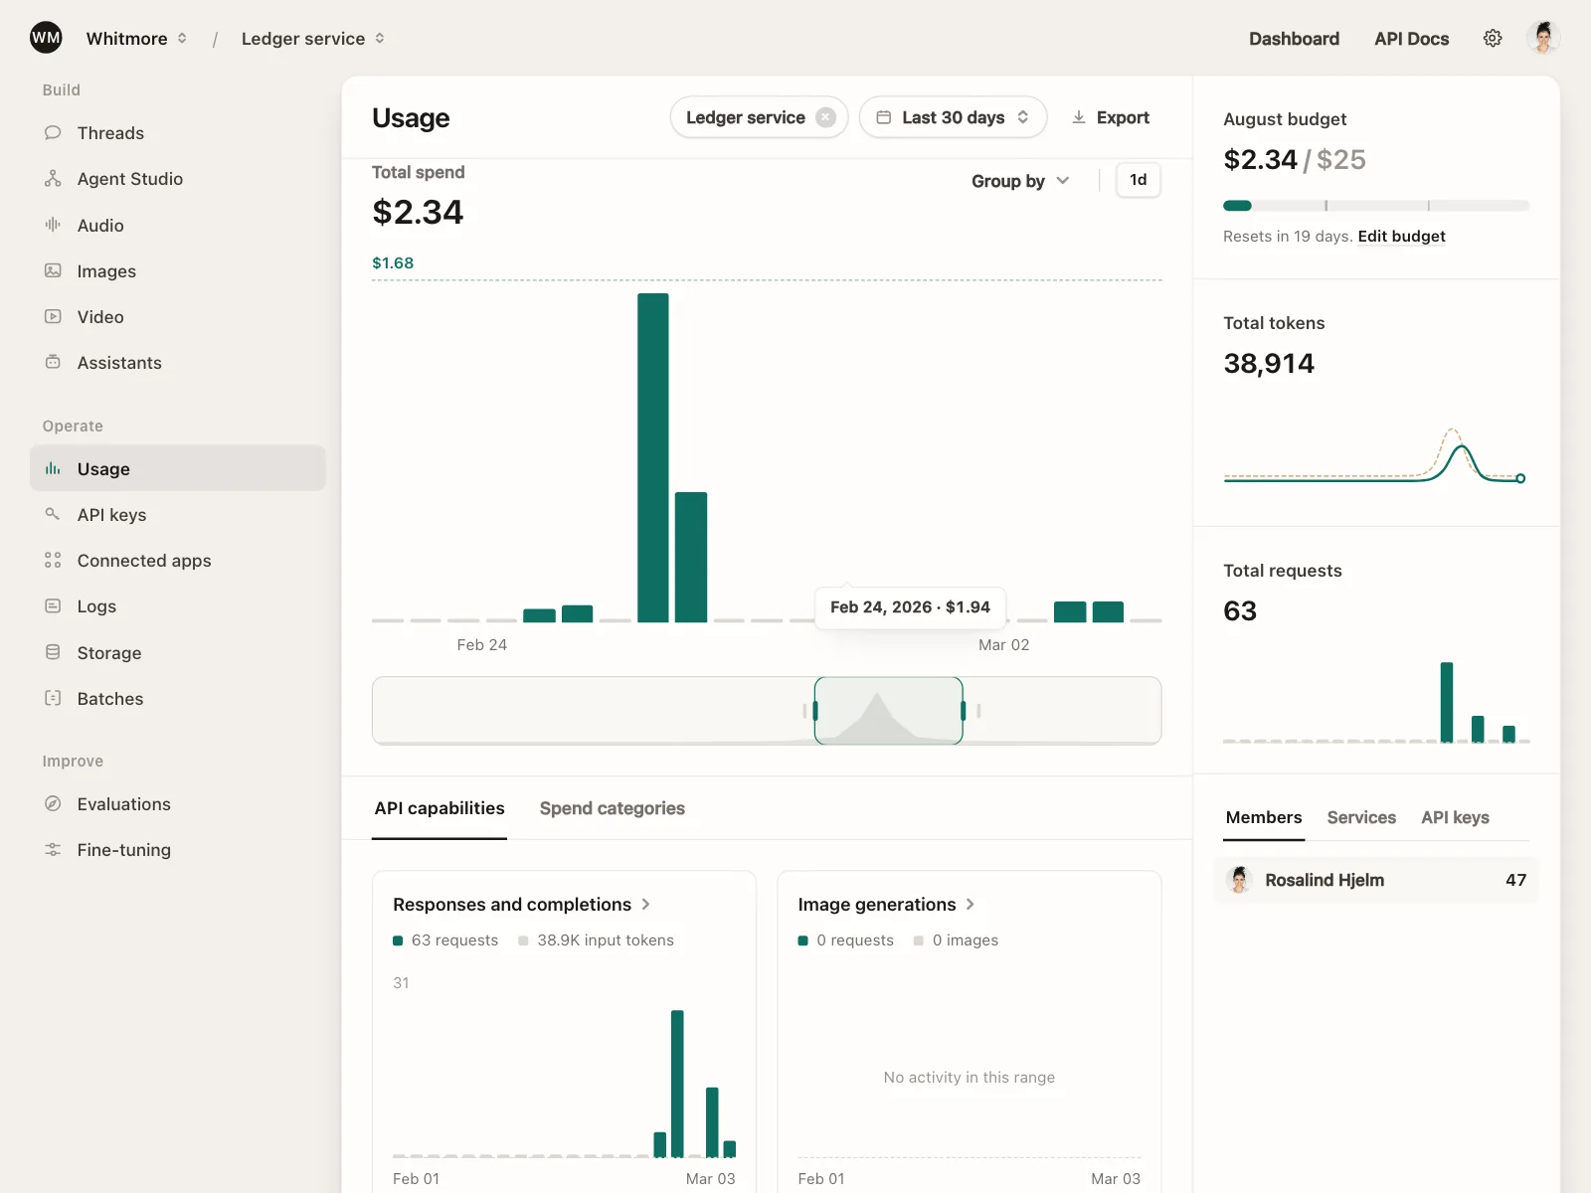Click the Fine-tuning sliders icon
The width and height of the screenshot is (1591, 1193).
(x=53, y=850)
